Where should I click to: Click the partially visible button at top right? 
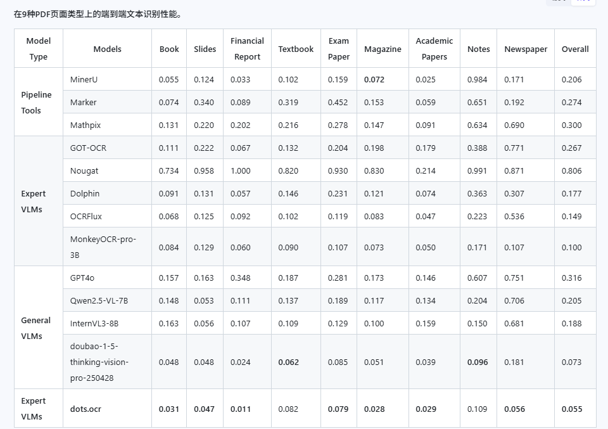pos(583,2)
